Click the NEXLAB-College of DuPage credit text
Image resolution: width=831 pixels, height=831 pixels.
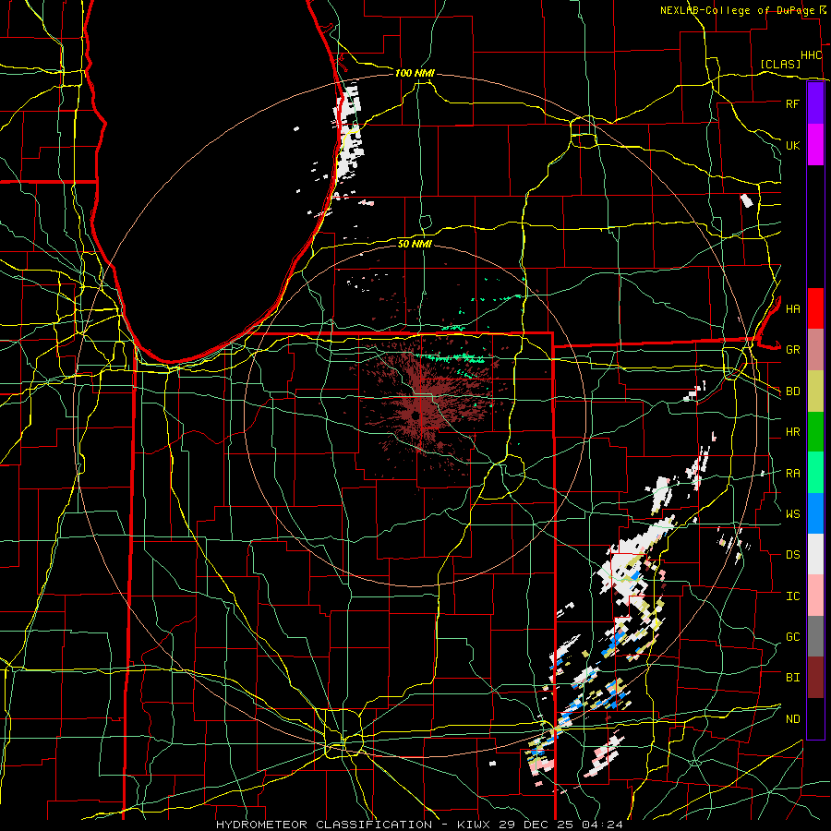pyautogui.click(x=737, y=10)
